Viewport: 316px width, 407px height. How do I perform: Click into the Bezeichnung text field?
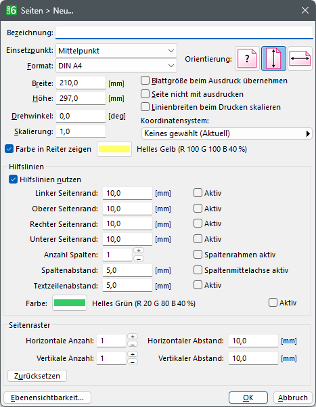(x=185, y=33)
